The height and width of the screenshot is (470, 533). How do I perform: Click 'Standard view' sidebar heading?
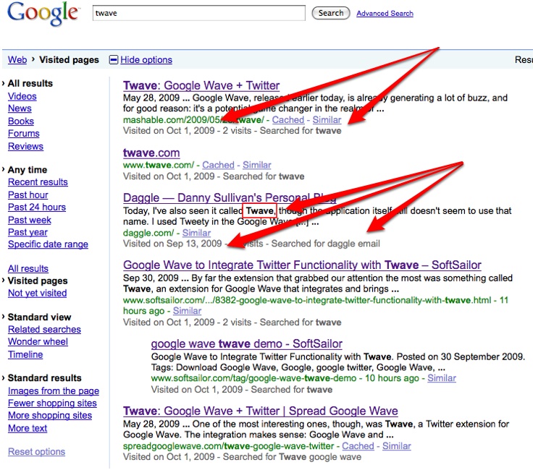click(39, 317)
